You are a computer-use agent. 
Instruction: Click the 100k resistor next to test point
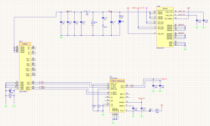(157, 111)
